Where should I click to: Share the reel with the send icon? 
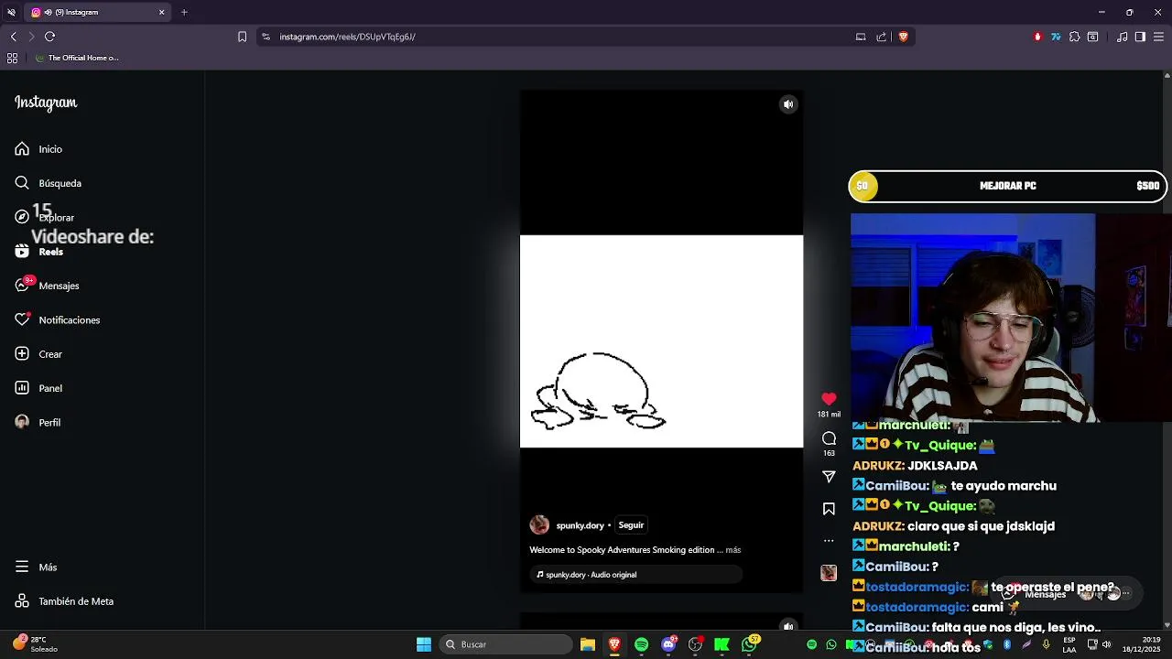click(829, 477)
